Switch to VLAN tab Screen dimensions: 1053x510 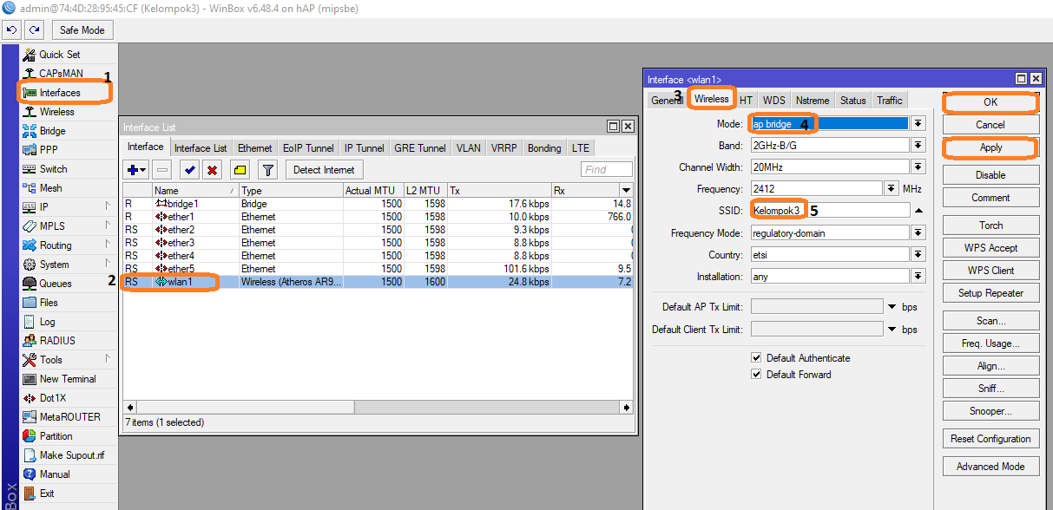(x=469, y=148)
